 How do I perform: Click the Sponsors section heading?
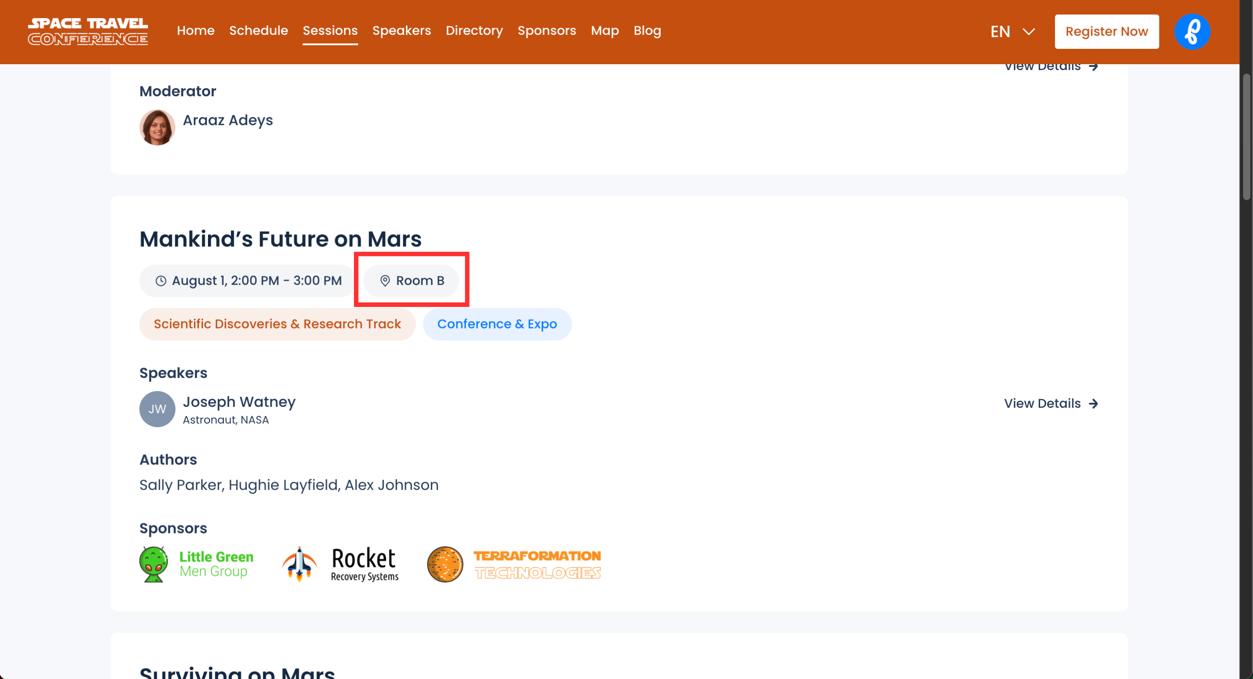pos(173,528)
